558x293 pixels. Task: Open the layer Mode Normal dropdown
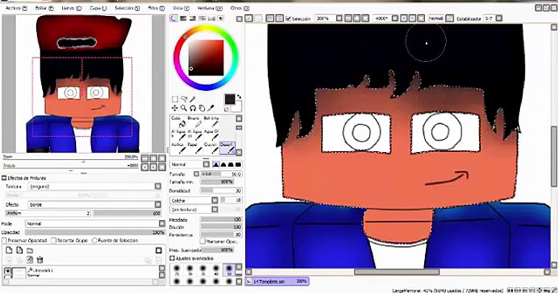[x=95, y=224]
